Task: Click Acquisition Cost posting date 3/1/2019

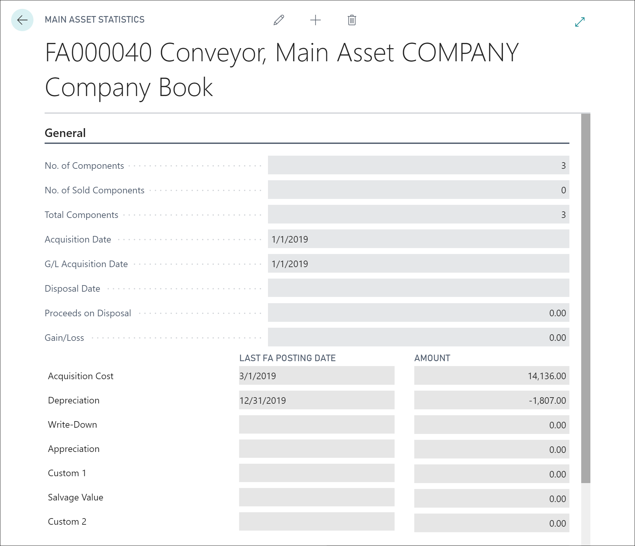Action: point(317,376)
